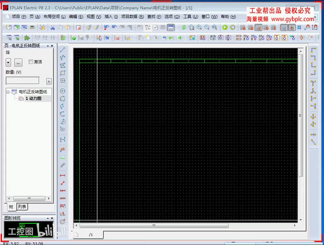
Task: Select the 'ab' text insertion tool
Action: [63, 149]
